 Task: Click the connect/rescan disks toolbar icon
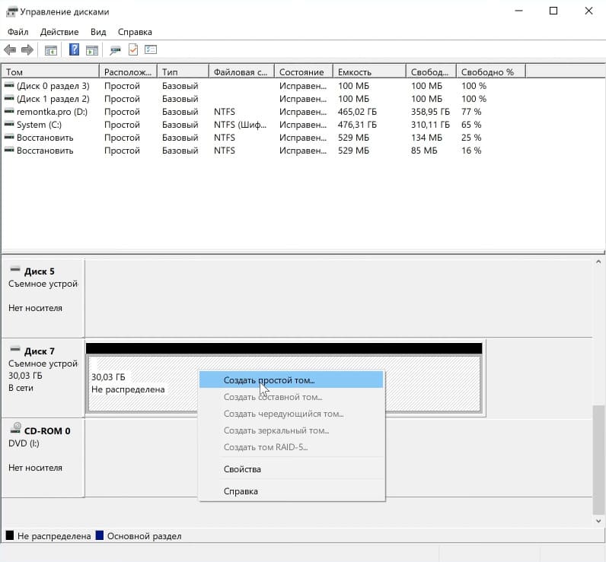pyautogui.click(x=115, y=49)
